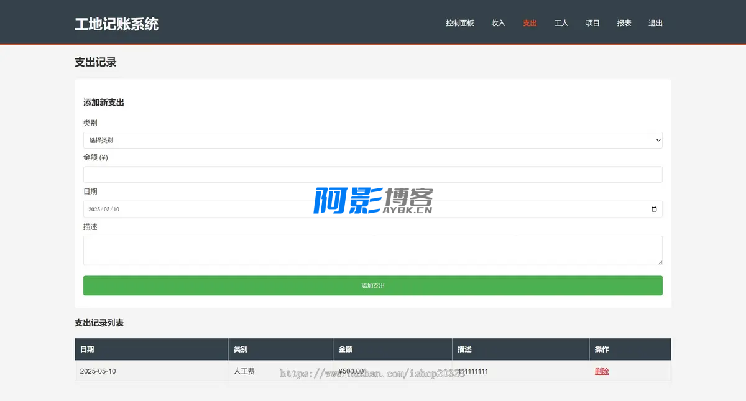Click 退出 to log out
Viewport: 746px width, 401px height.
pyautogui.click(x=655, y=23)
